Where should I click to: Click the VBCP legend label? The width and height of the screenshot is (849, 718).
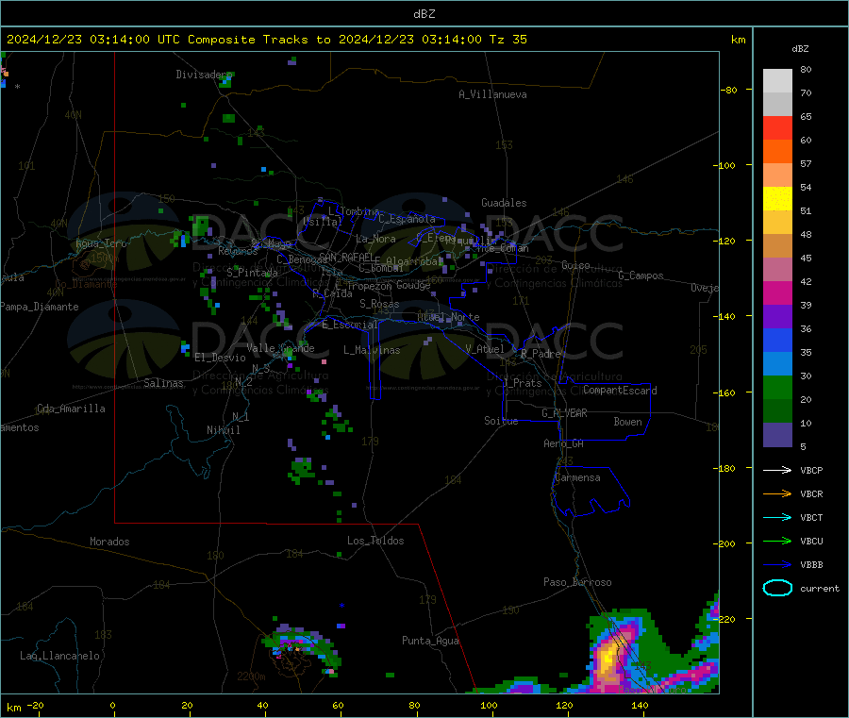[811, 470]
